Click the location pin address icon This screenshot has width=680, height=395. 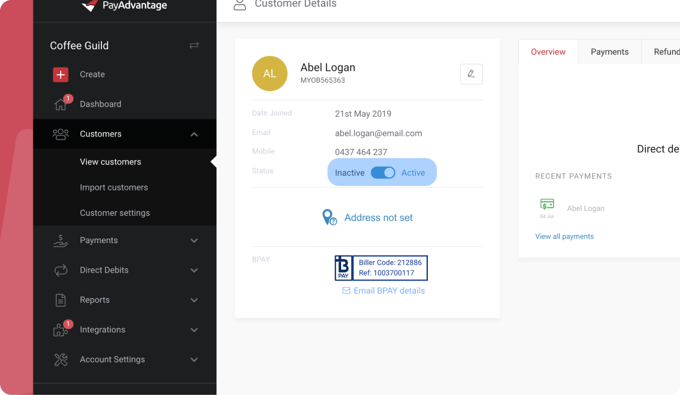click(x=329, y=218)
